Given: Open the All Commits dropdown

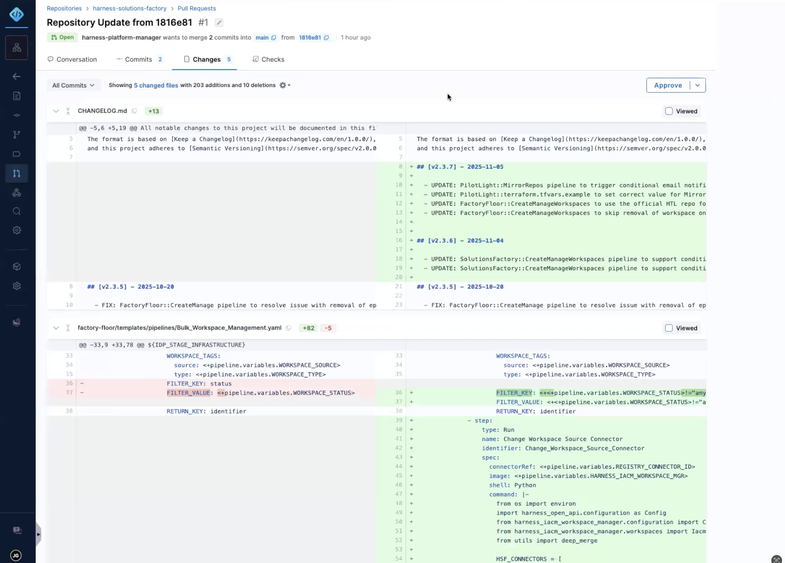Looking at the screenshot, I should coord(73,85).
